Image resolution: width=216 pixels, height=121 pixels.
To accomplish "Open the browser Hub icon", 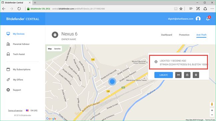I will 191,9.
